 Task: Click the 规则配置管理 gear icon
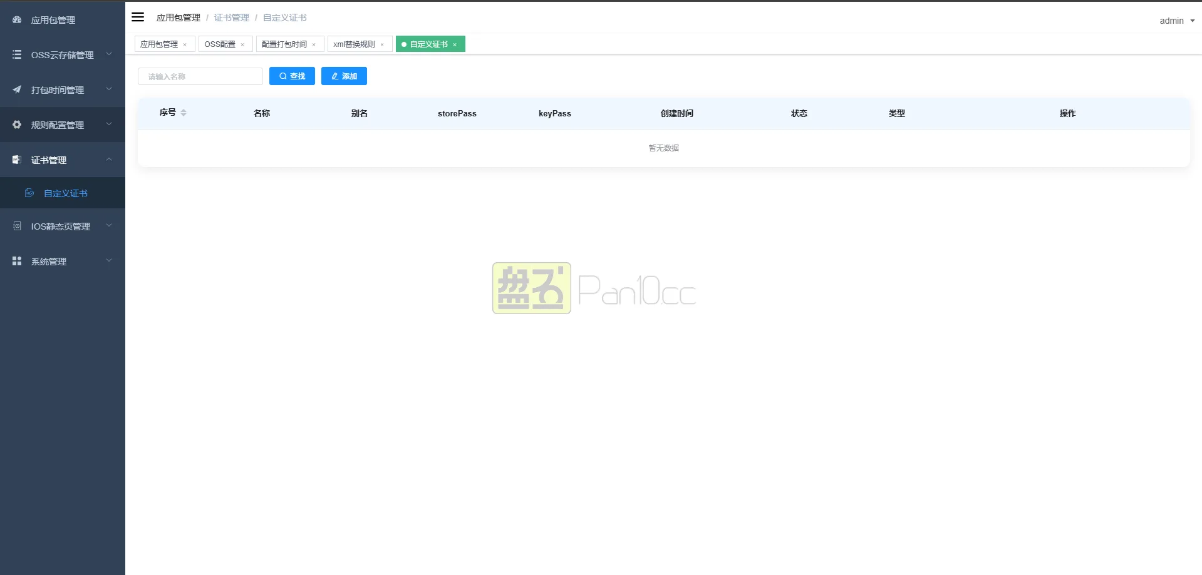[x=17, y=125]
